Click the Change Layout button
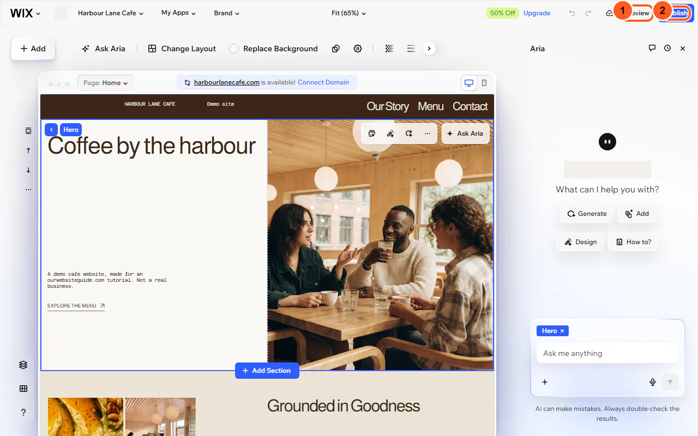 pyautogui.click(x=182, y=49)
